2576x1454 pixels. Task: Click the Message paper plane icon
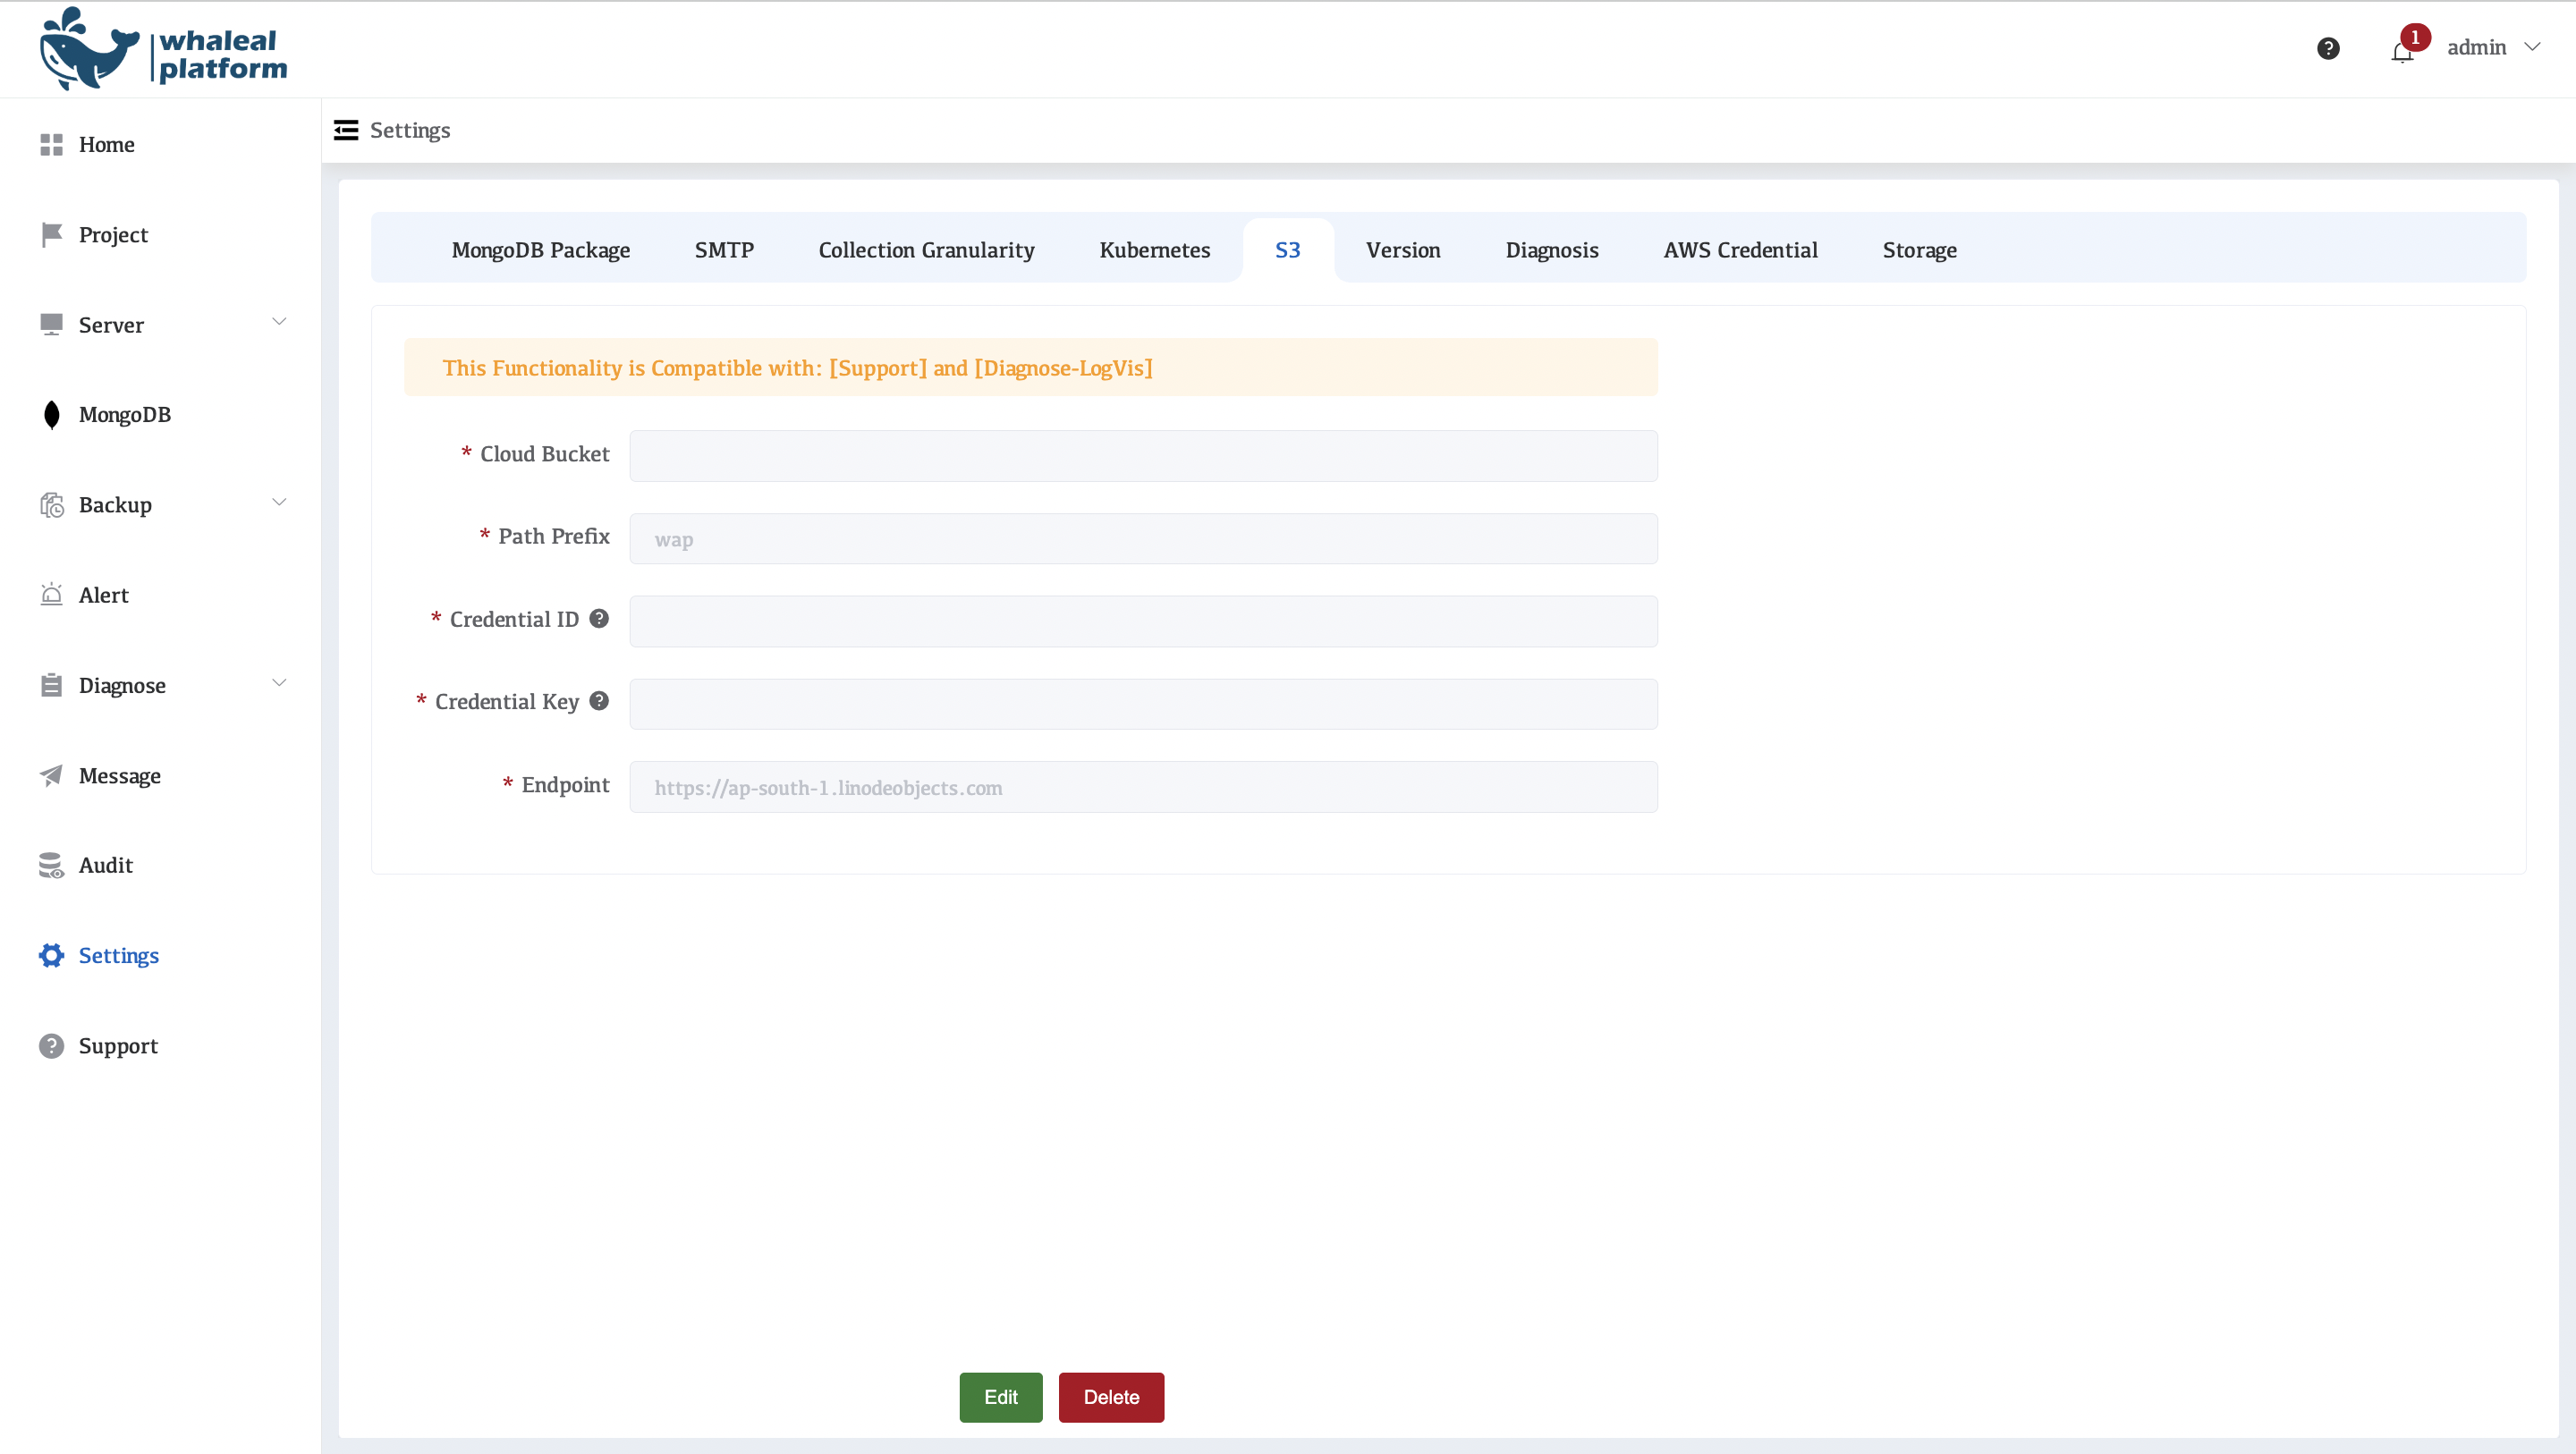[52, 776]
